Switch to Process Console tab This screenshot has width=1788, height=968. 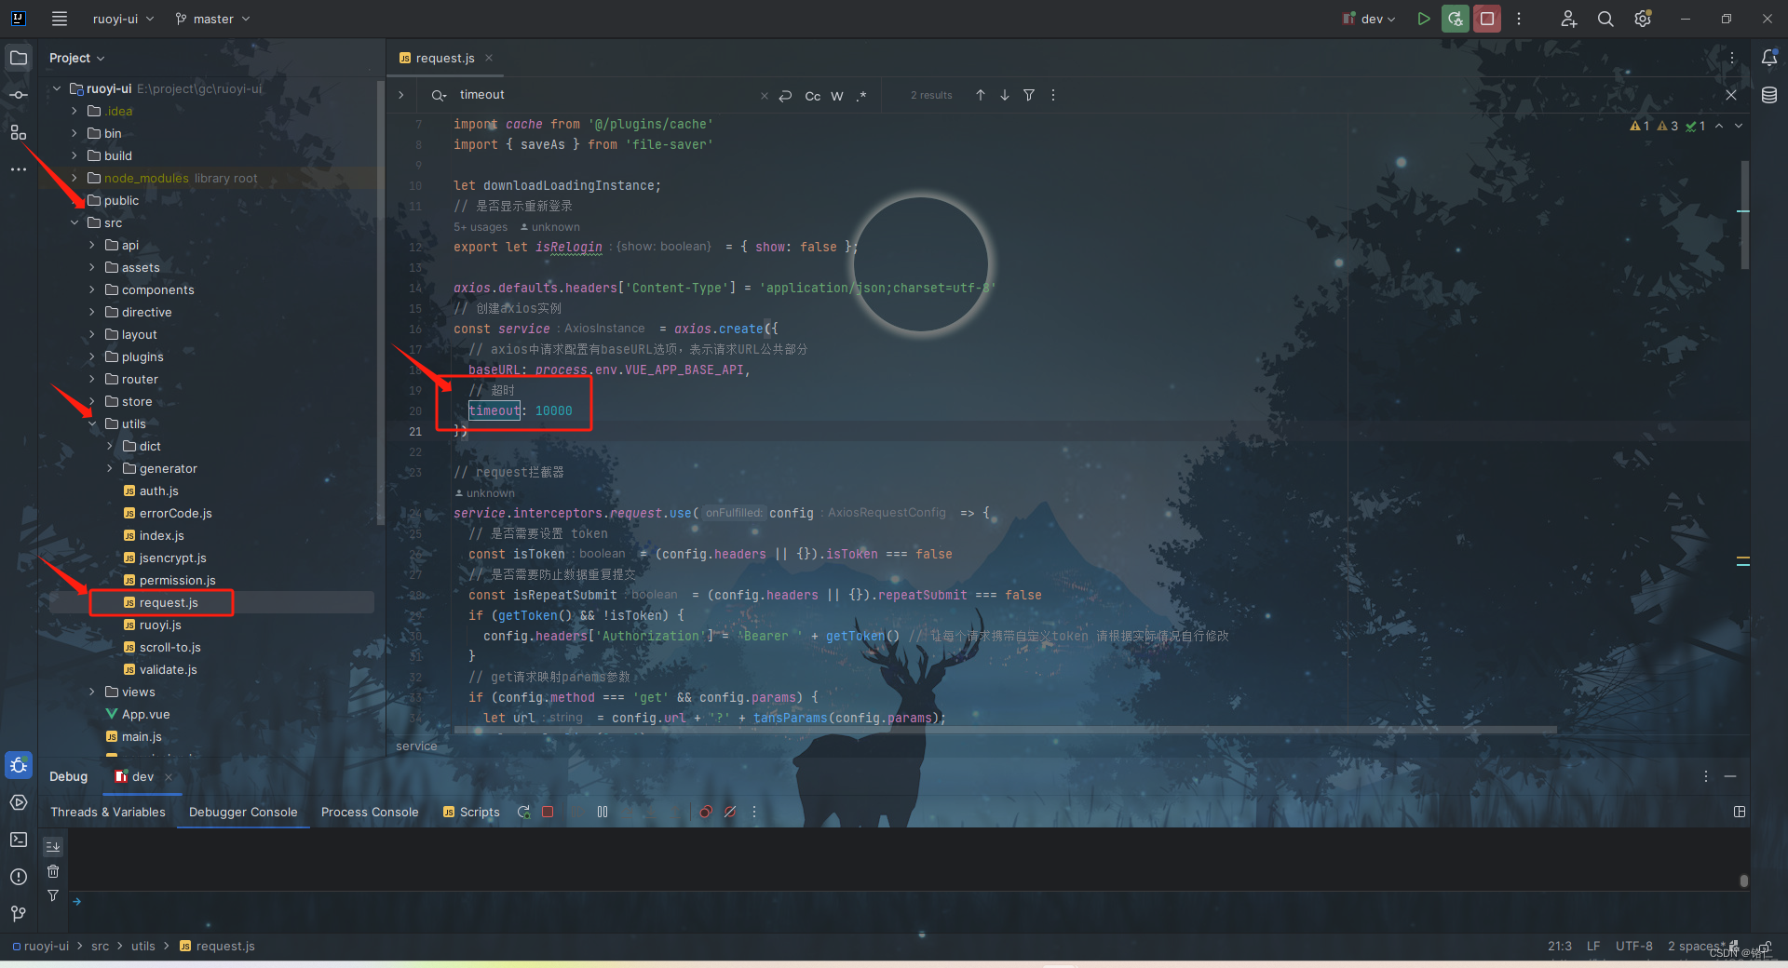(370, 812)
